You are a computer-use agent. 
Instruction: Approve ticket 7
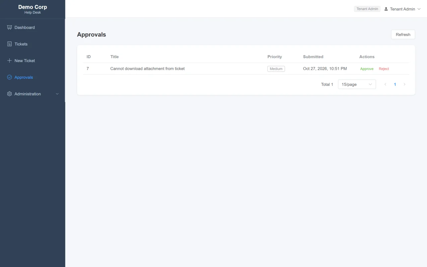tap(367, 69)
